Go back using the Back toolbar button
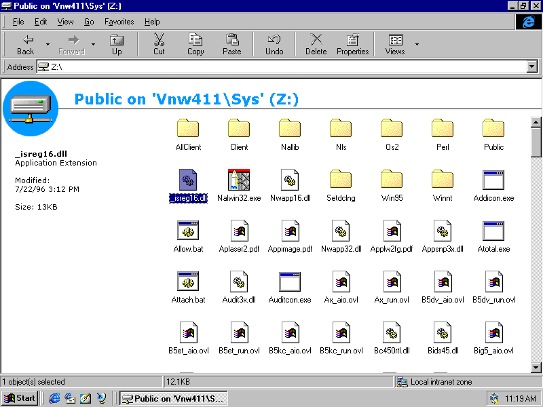This screenshot has width=543, height=407. 26,45
